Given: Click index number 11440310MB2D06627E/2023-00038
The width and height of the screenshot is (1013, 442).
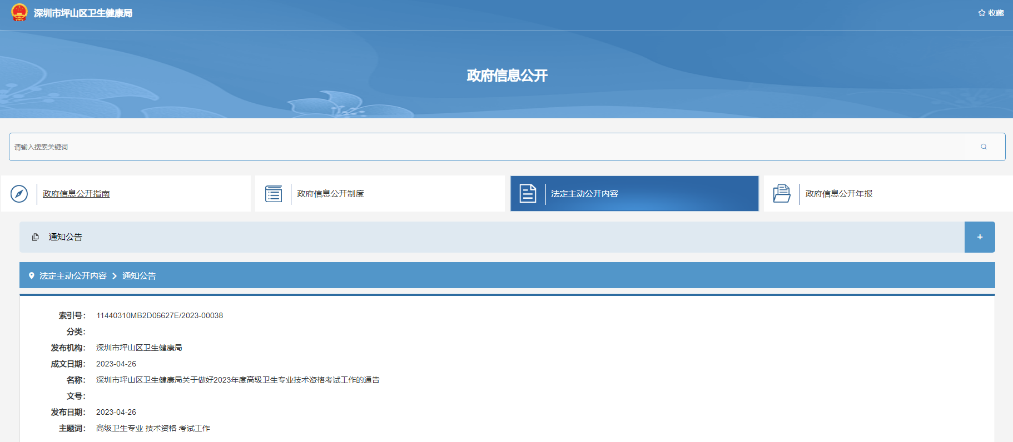Looking at the screenshot, I should [160, 315].
